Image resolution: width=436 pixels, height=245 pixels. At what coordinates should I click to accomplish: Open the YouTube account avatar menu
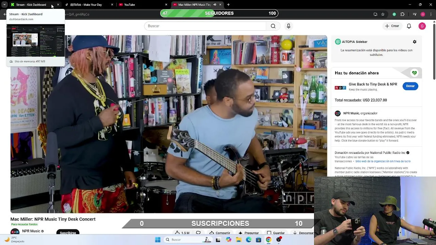point(422,26)
